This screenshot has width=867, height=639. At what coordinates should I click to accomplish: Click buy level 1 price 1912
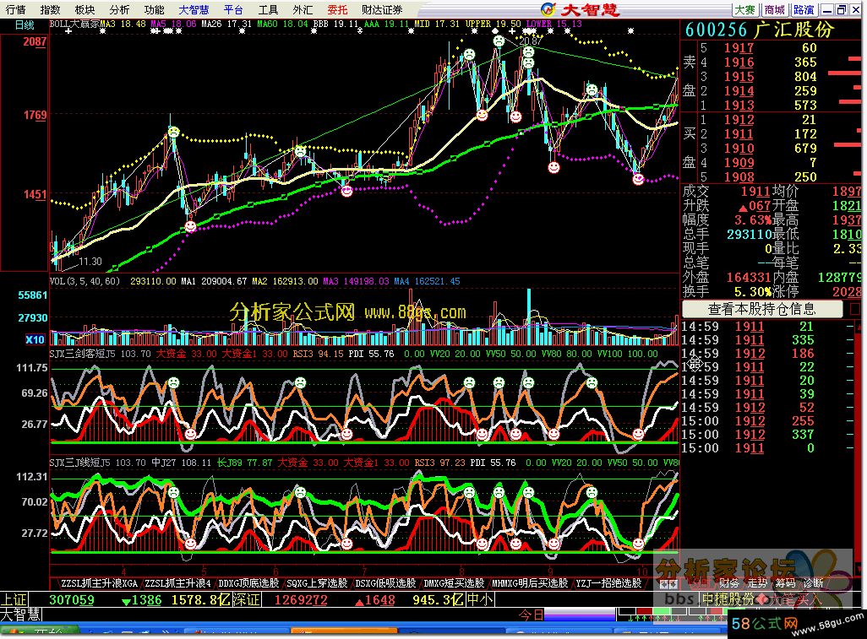point(739,120)
